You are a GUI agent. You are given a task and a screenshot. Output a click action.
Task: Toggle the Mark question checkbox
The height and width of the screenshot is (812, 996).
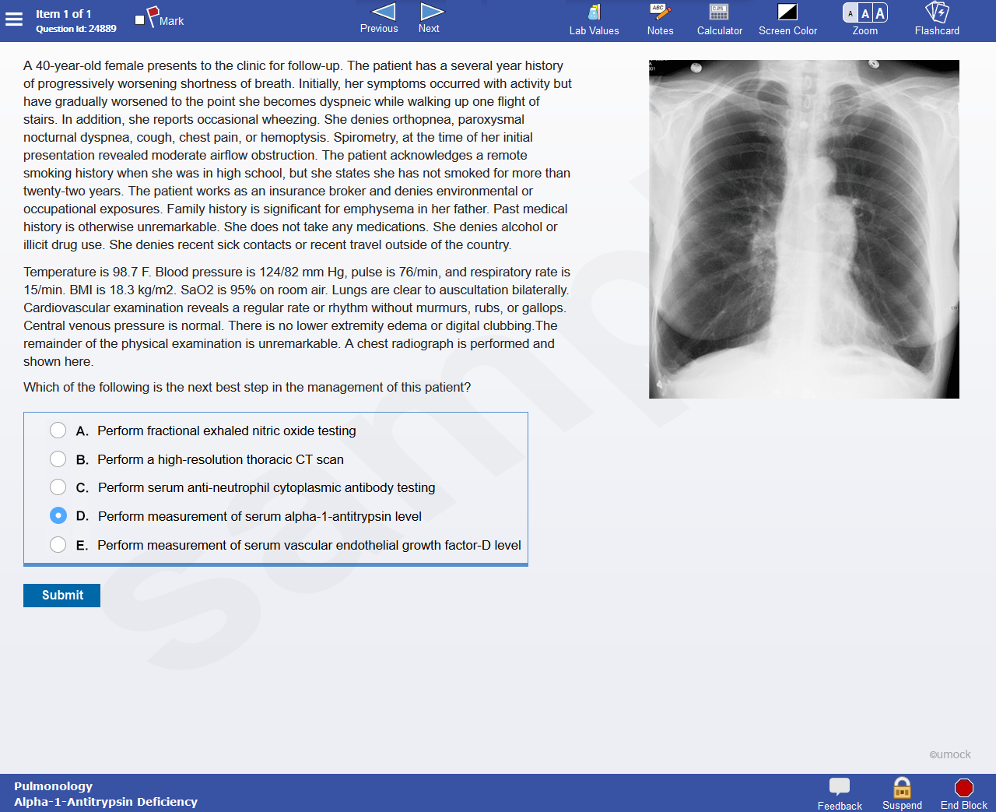point(140,20)
